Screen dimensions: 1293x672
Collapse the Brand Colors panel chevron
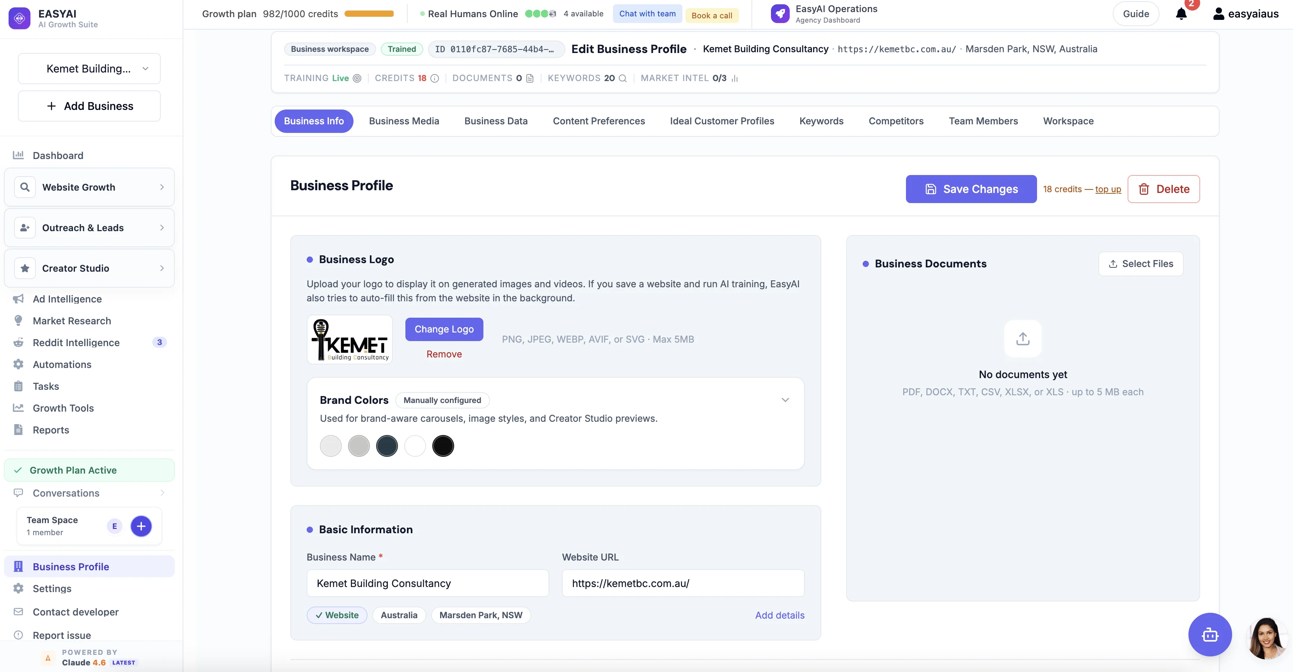(x=785, y=400)
